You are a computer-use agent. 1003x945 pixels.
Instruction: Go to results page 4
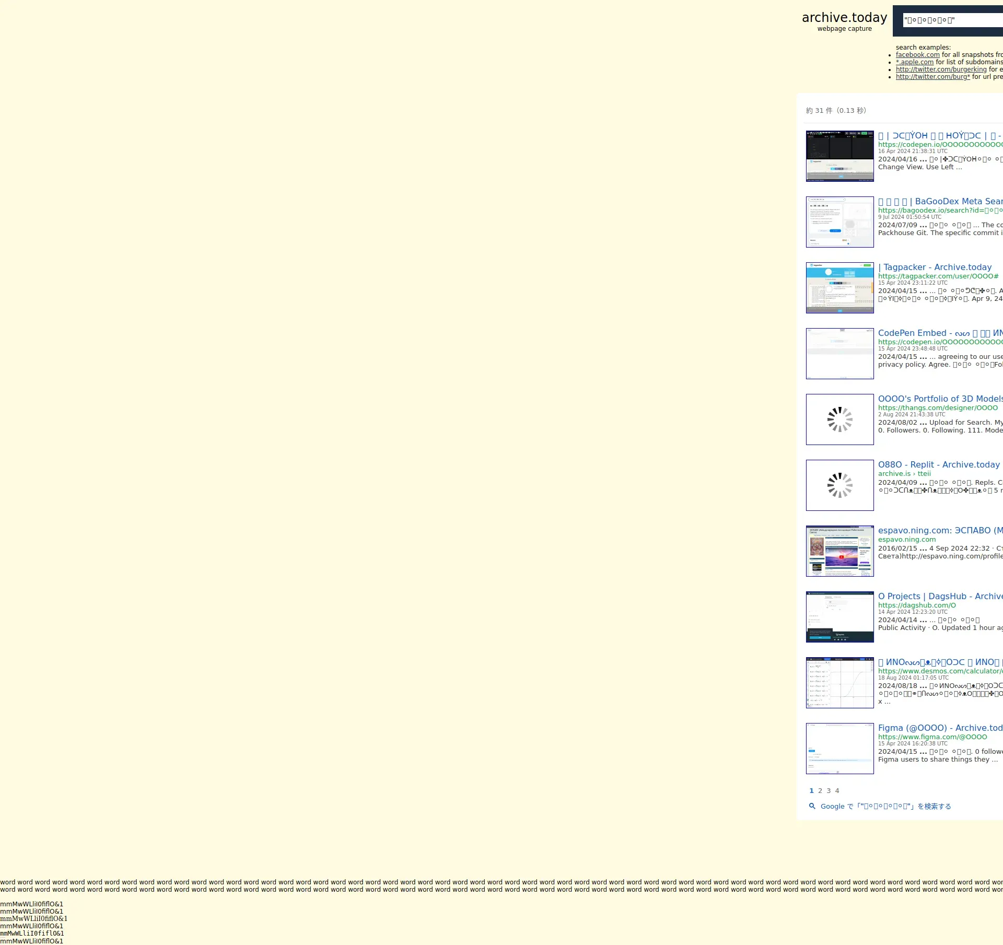[x=837, y=790]
